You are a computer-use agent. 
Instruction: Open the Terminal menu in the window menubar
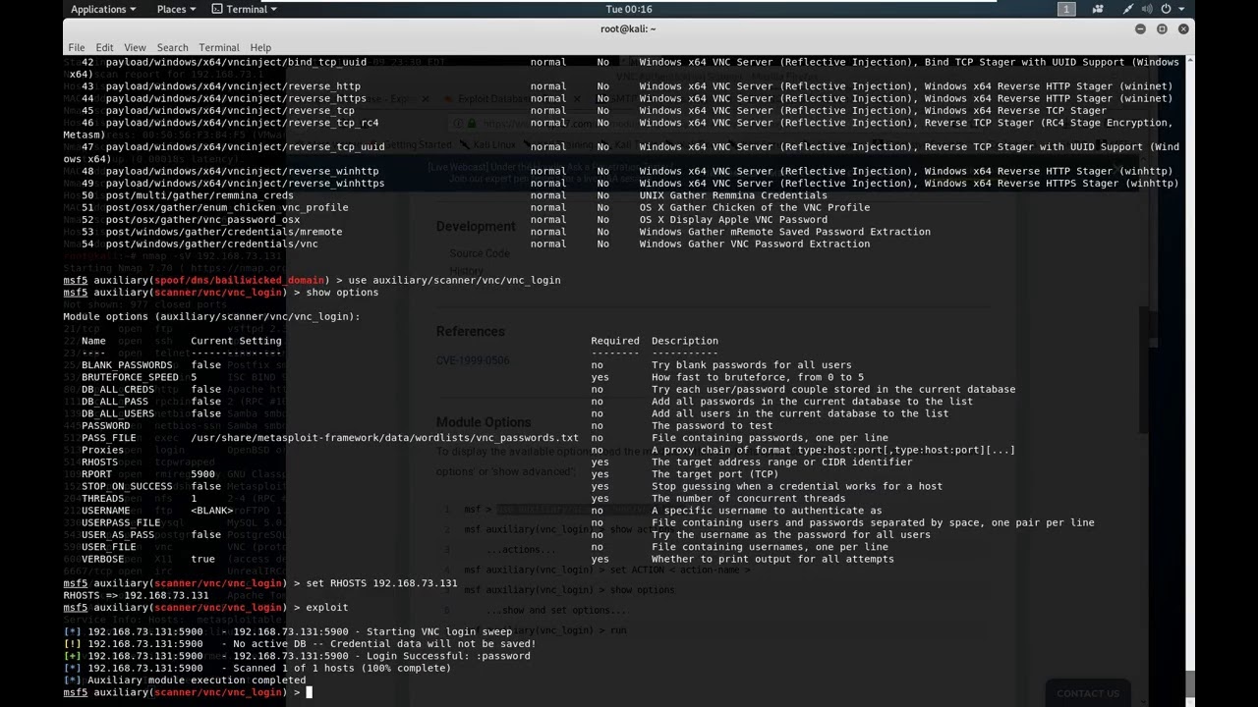(218, 47)
